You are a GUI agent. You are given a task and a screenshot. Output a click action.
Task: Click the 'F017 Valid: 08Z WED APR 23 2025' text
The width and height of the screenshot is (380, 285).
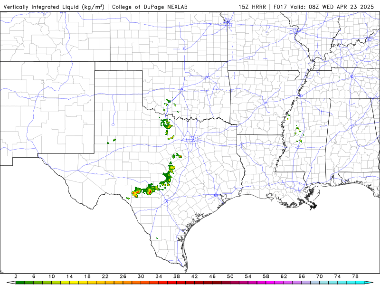click(x=323, y=7)
